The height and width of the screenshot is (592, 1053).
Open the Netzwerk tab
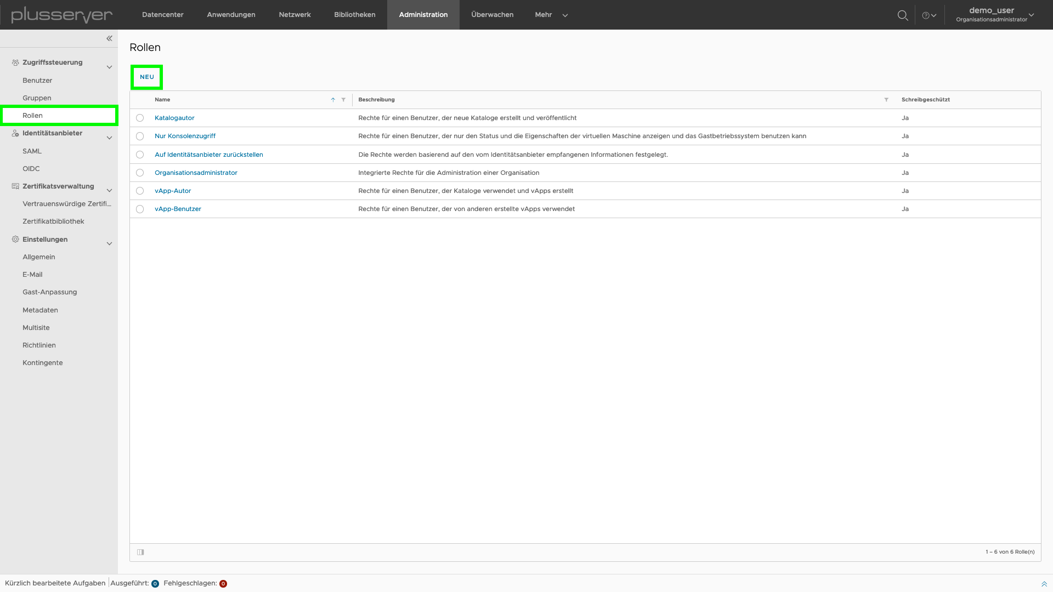pos(295,15)
